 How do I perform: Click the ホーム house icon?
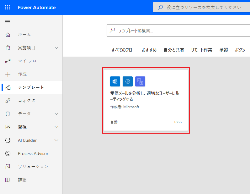[x=8, y=35]
